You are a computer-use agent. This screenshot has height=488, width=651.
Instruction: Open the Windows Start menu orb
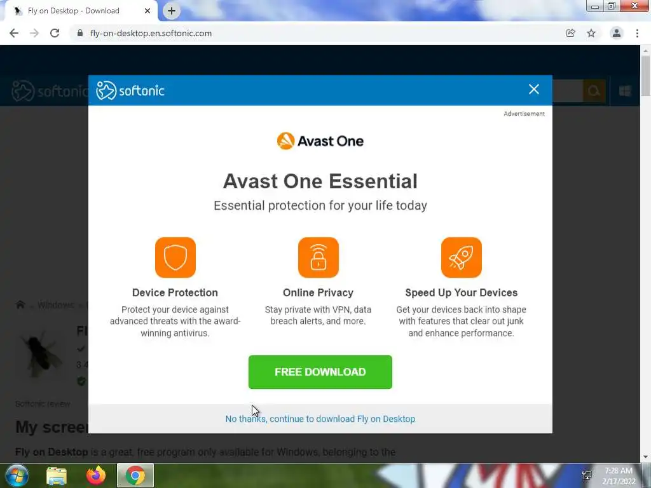coord(17,475)
